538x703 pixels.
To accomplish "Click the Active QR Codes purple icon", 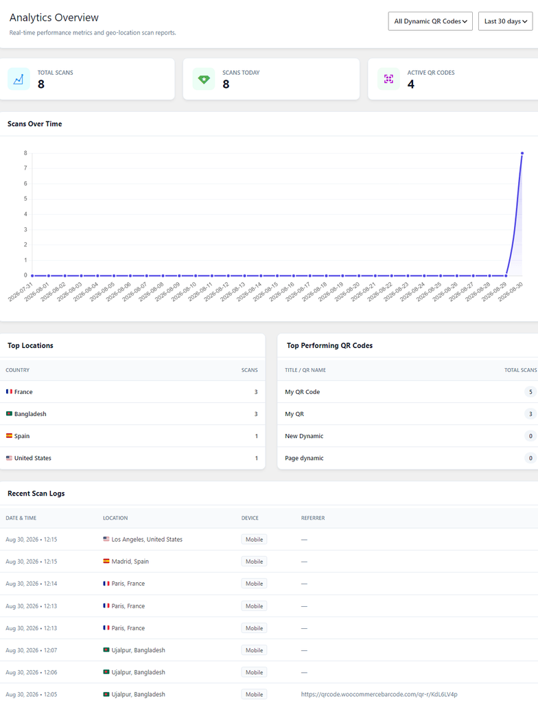I will click(x=388, y=80).
